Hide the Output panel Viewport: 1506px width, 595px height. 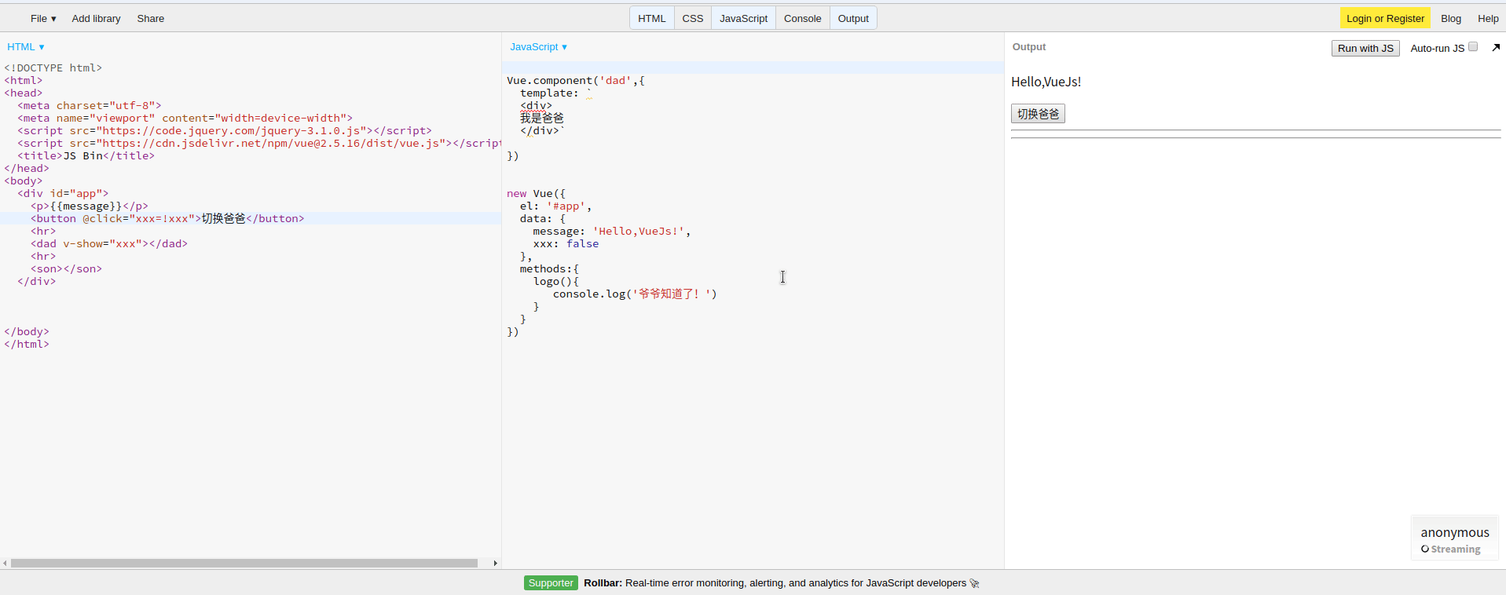click(852, 18)
